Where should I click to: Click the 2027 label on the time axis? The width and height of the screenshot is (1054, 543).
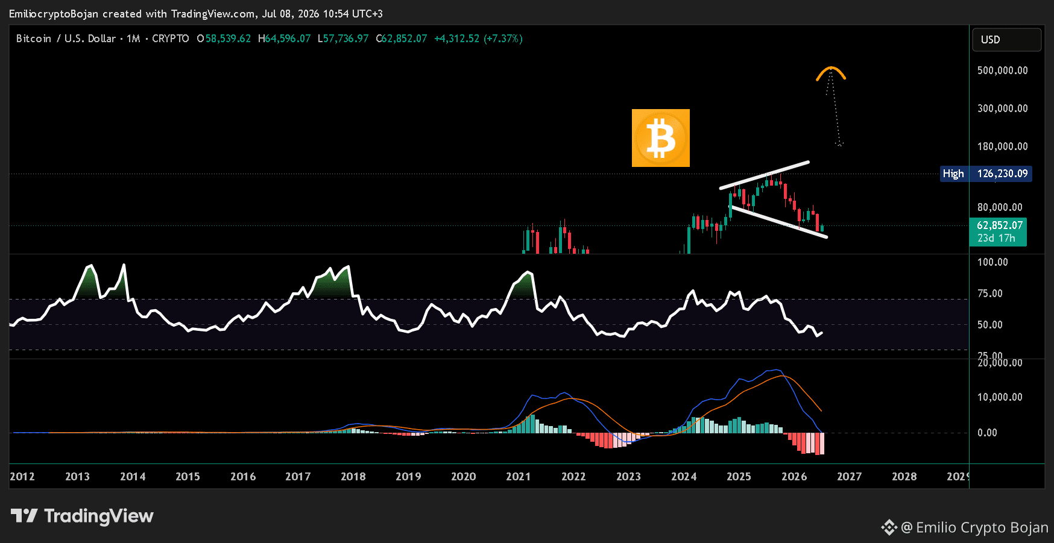click(849, 477)
